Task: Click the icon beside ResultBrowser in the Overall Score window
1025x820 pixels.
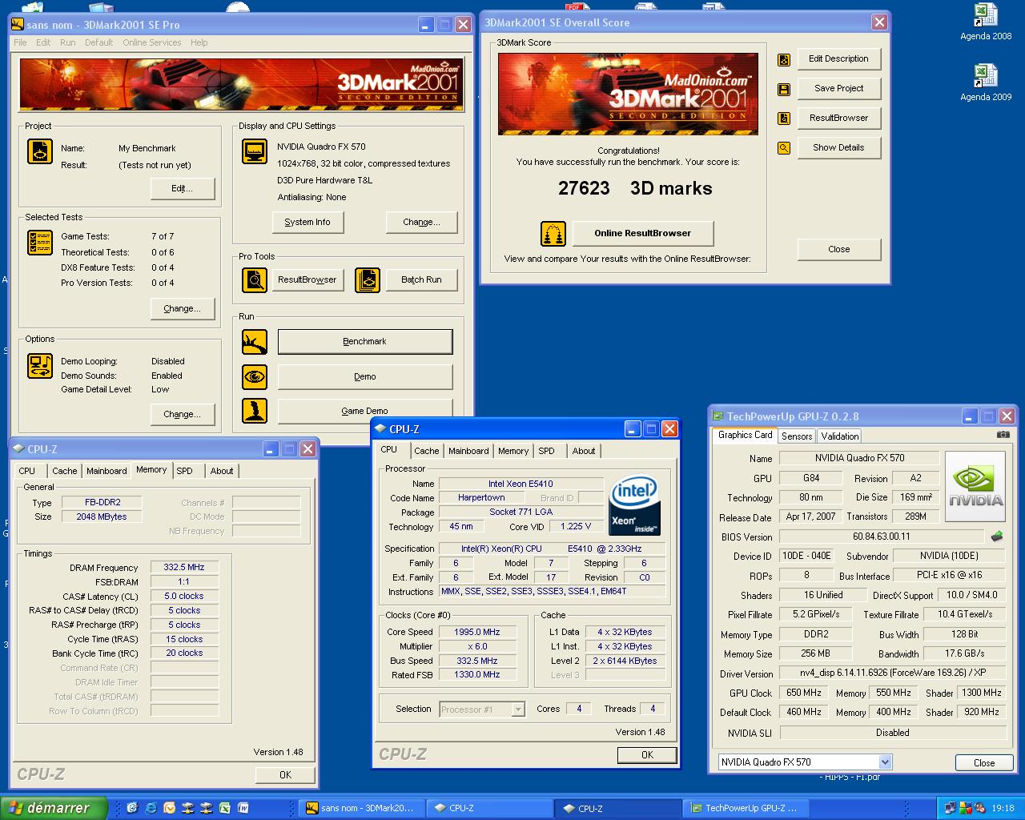Action: click(784, 119)
